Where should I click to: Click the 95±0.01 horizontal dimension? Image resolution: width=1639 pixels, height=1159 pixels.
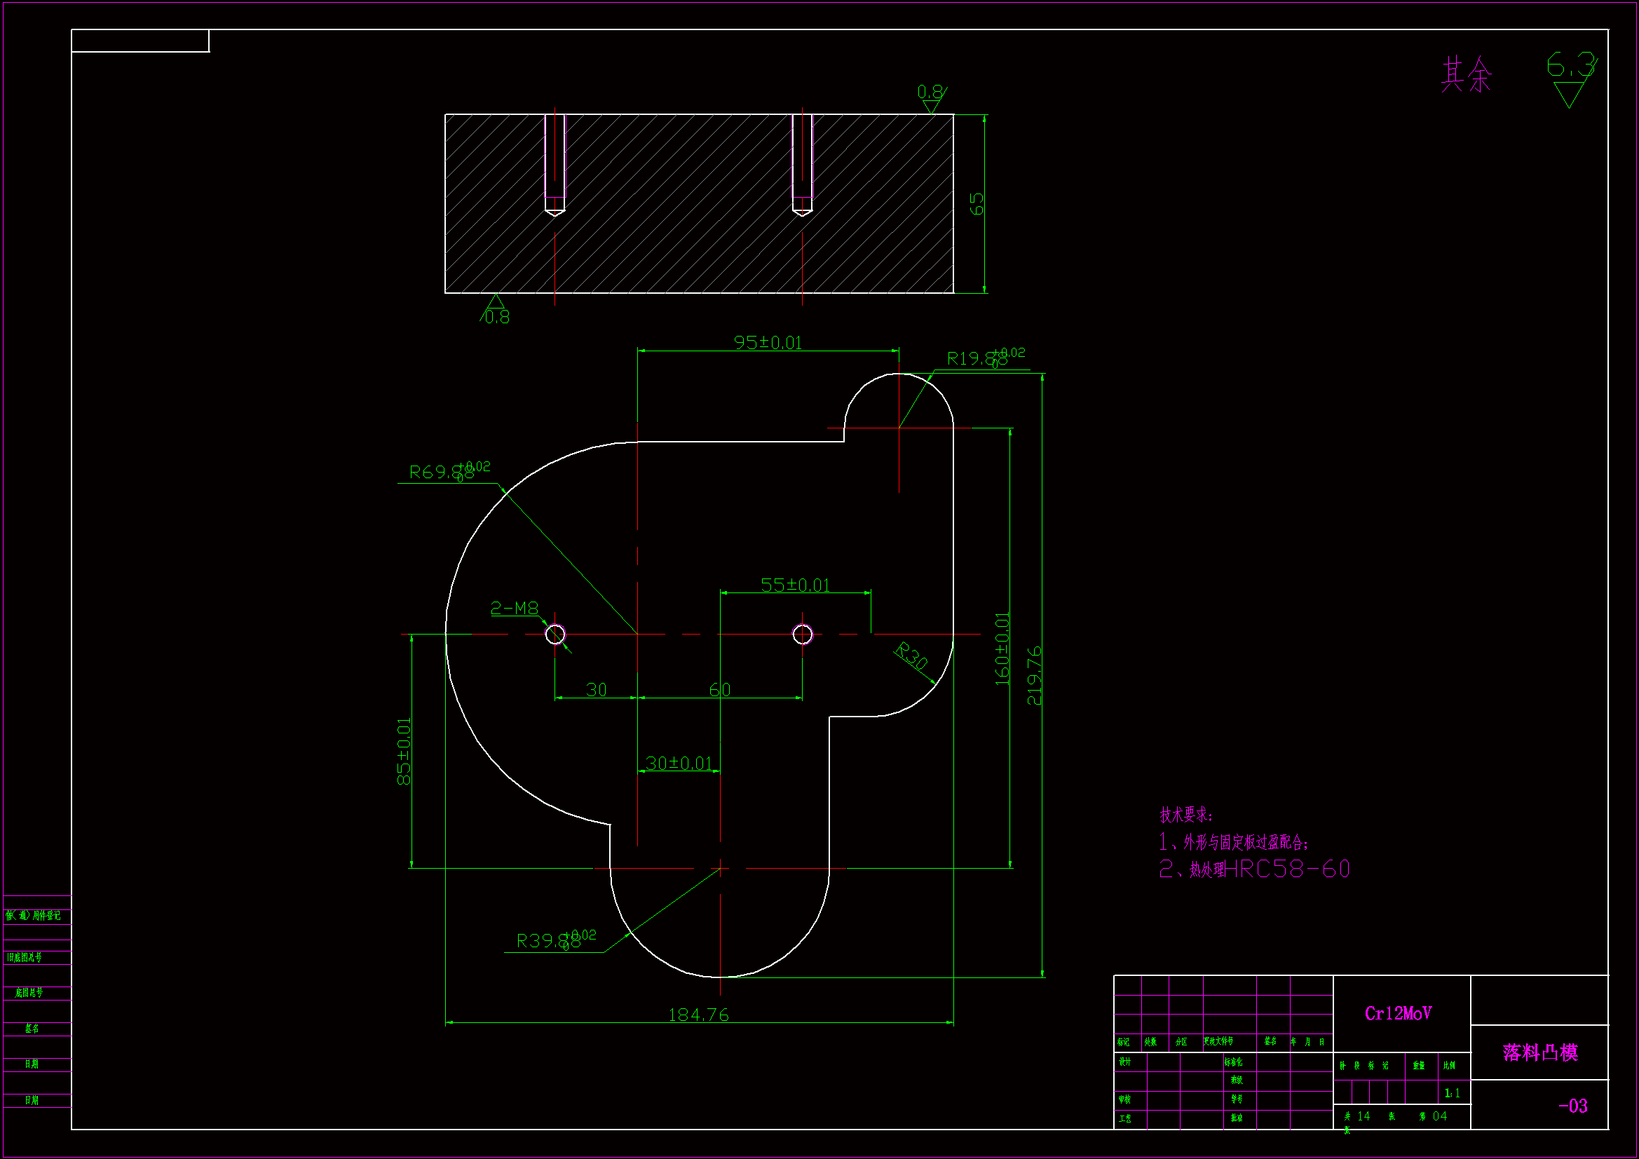pos(768,343)
